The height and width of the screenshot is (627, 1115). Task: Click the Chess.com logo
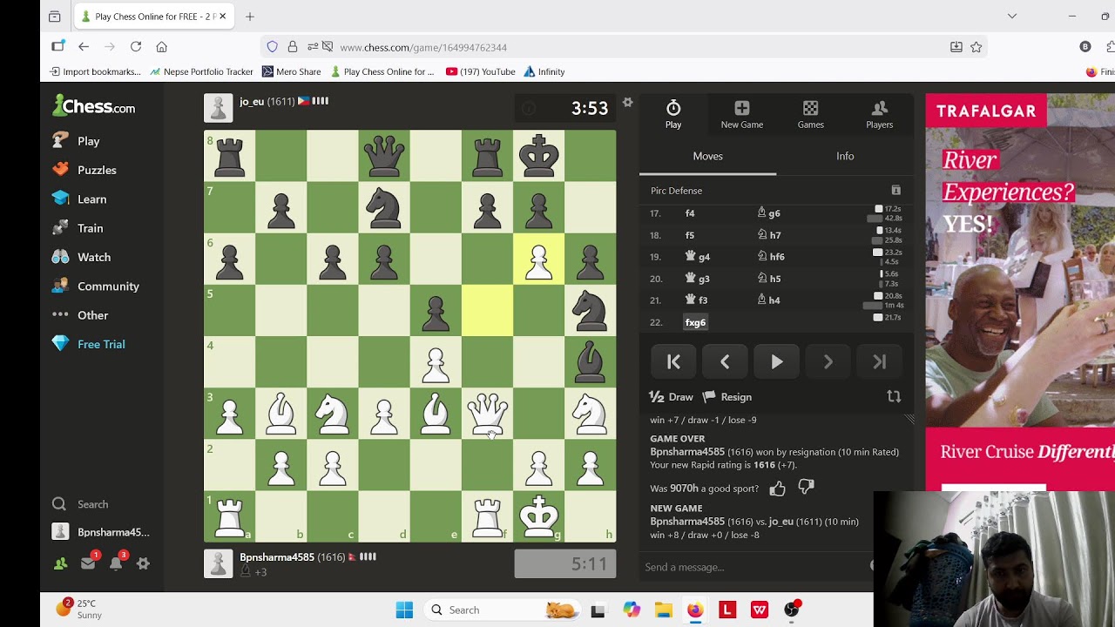(x=94, y=107)
